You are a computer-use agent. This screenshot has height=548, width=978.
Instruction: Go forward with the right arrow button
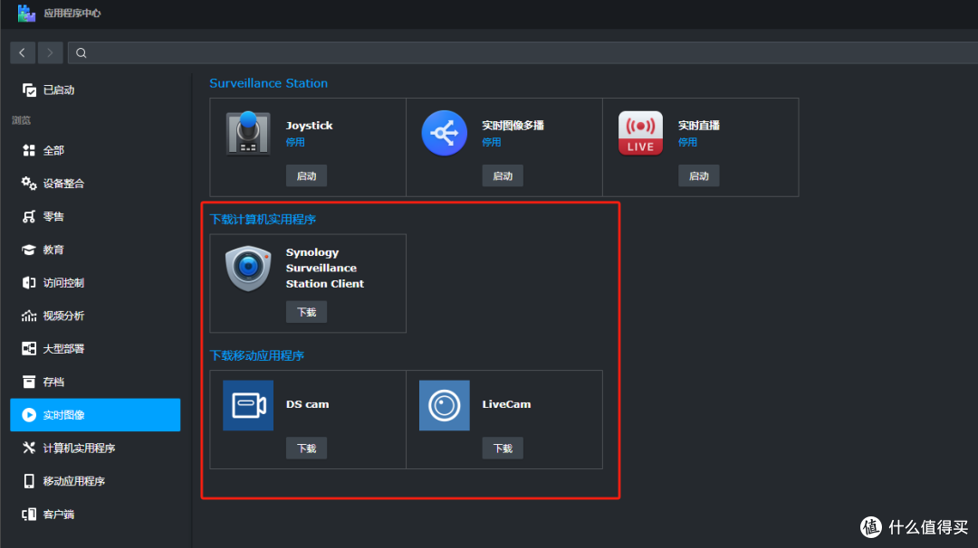pos(50,53)
